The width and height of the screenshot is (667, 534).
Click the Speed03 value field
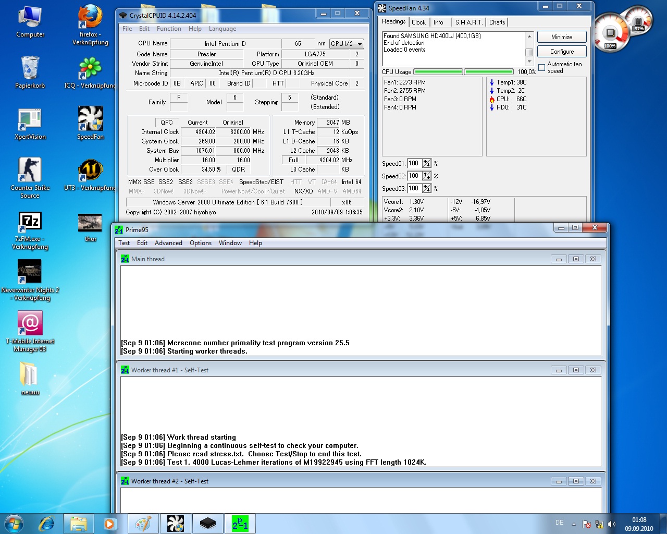coord(415,188)
